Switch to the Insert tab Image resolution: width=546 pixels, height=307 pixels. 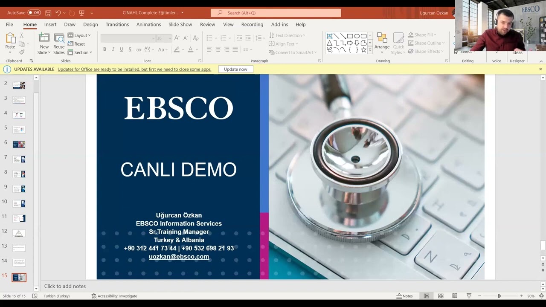50,24
